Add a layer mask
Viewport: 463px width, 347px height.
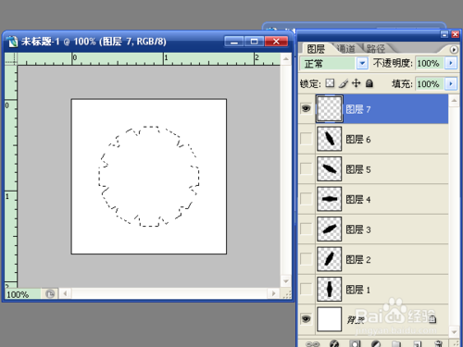click(x=355, y=343)
